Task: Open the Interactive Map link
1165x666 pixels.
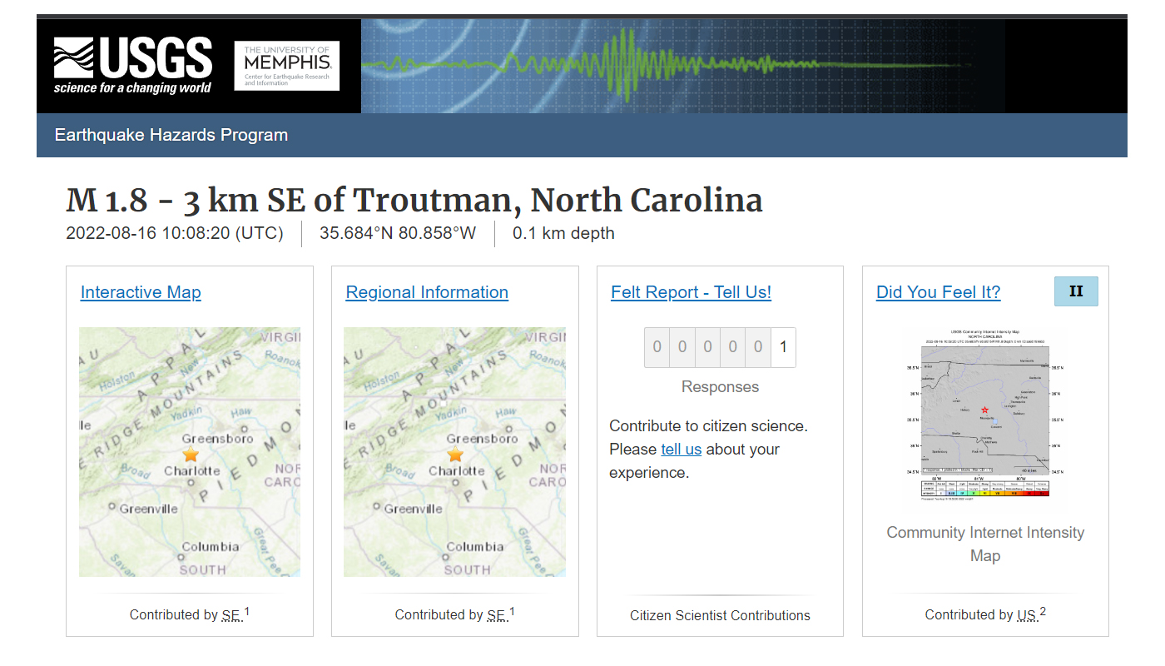Action: tap(141, 292)
